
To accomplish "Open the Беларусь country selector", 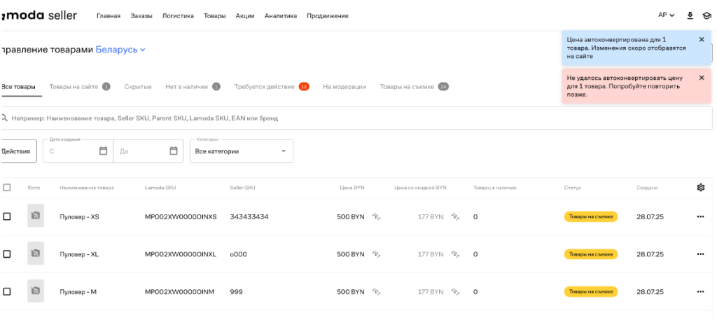I will 120,50.
